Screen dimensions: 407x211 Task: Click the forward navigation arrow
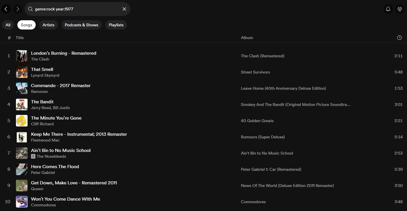(17, 9)
